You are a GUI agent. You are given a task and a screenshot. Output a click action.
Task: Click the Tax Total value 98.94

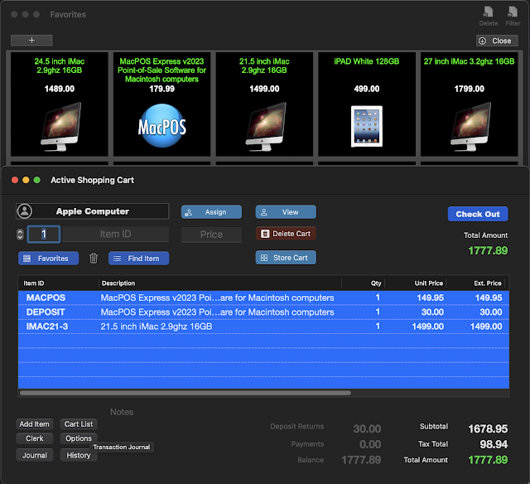pyautogui.click(x=494, y=444)
